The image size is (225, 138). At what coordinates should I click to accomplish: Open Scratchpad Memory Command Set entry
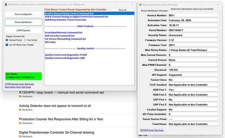click(64, 33)
